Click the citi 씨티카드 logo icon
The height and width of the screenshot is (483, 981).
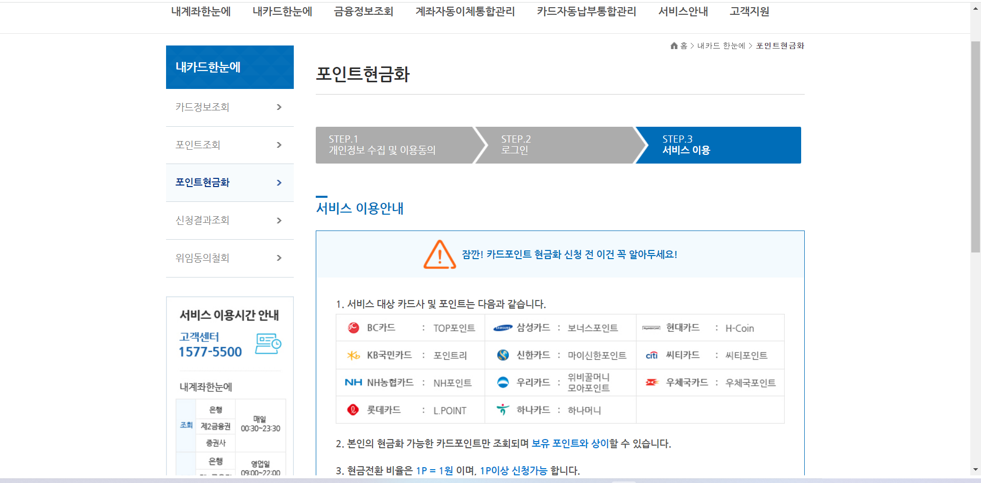651,355
